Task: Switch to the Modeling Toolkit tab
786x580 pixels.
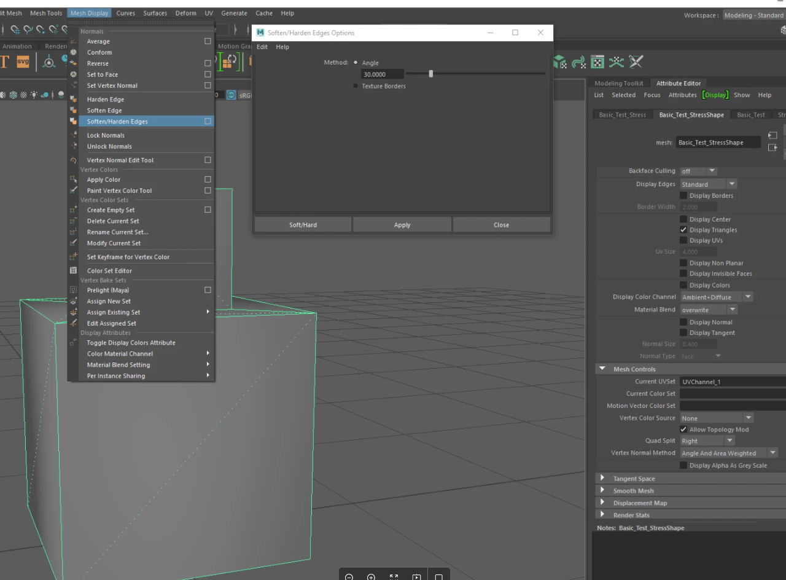Action: tap(618, 83)
